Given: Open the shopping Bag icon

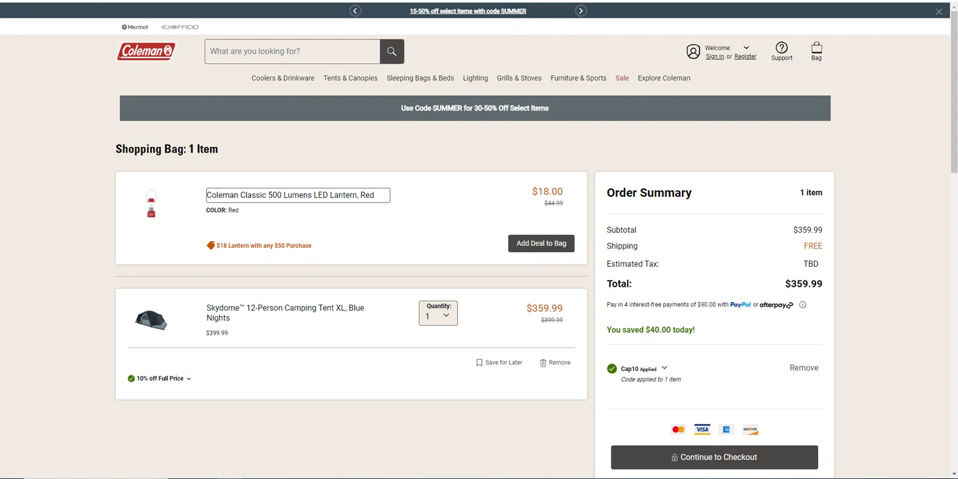Looking at the screenshot, I should coord(816,51).
